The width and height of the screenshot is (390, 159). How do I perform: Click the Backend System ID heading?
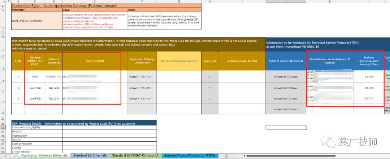point(54,61)
